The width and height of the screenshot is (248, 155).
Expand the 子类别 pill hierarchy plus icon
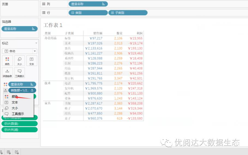pyautogui.click(x=112, y=13)
